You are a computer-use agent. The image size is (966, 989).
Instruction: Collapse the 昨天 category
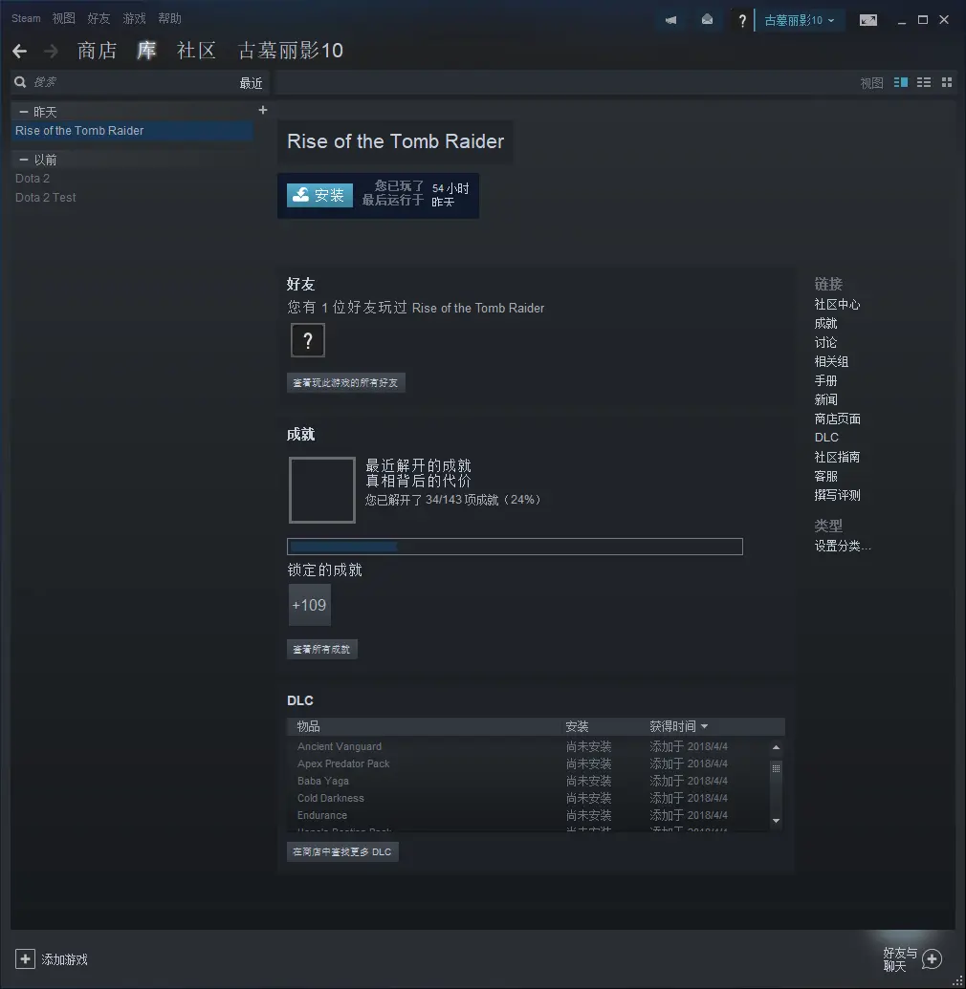(23, 112)
